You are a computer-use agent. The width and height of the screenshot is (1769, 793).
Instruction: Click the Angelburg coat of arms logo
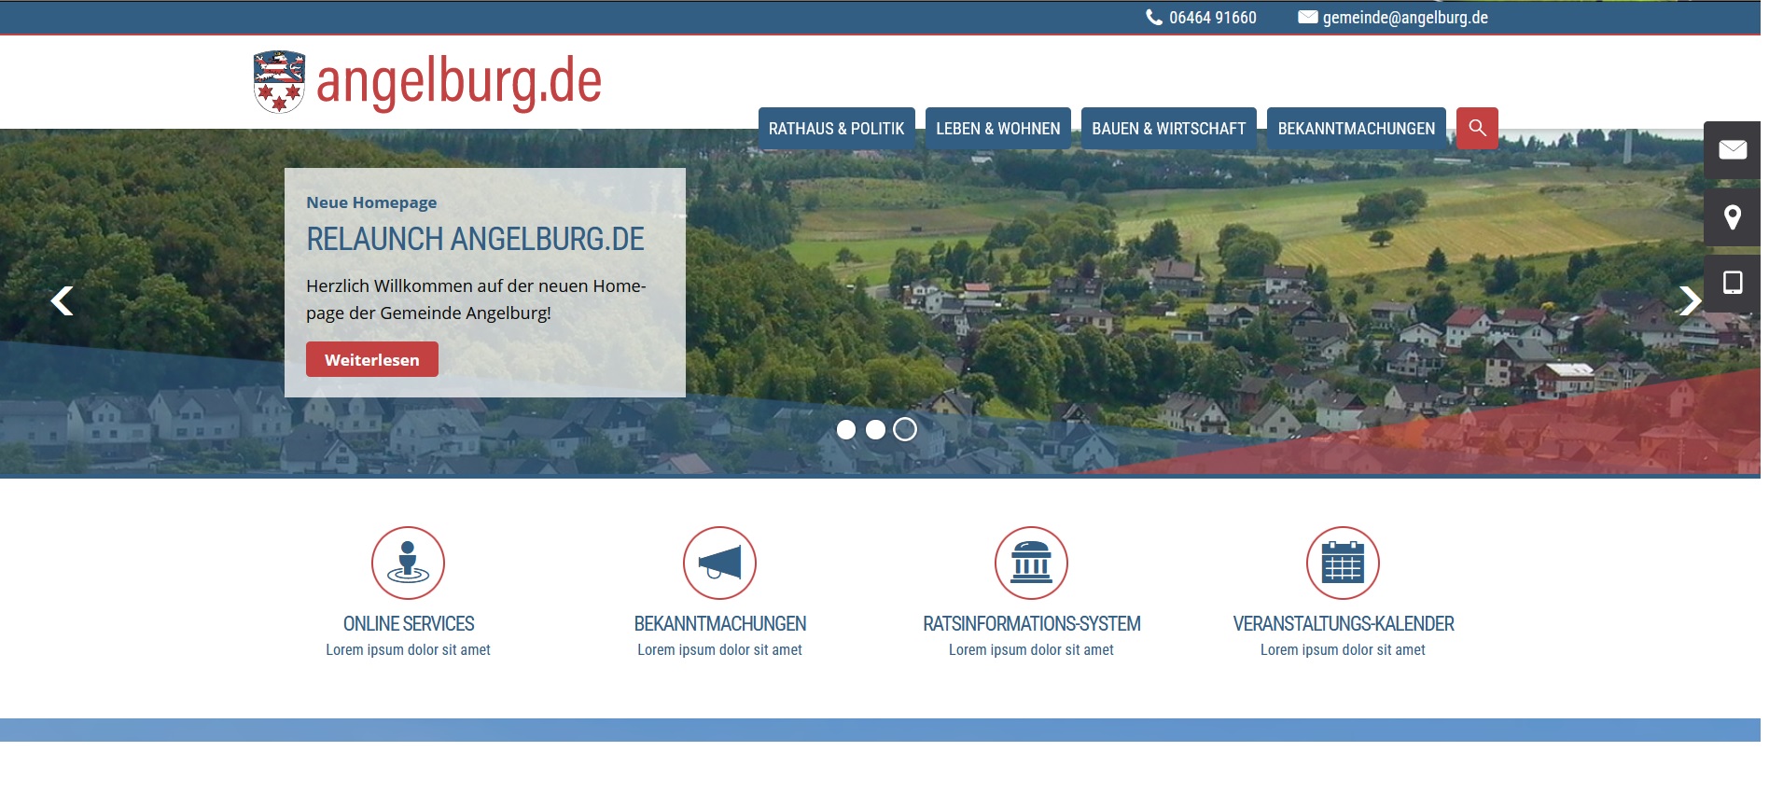(279, 82)
